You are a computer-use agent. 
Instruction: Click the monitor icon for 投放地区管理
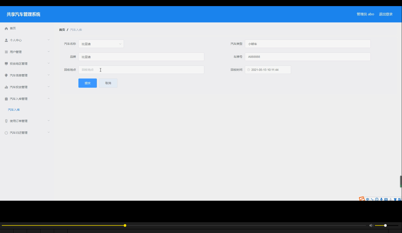point(6,64)
